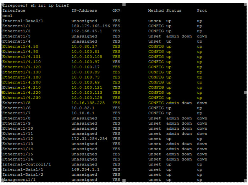
Task: Click the Method column header
Action: (x=156, y=11)
